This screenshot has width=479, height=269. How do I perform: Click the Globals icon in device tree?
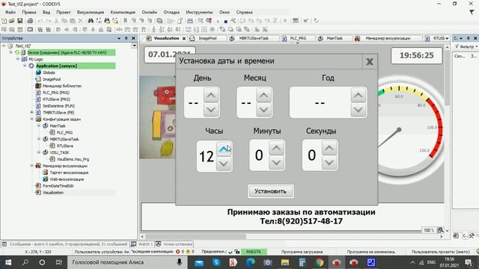click(38, 72)
